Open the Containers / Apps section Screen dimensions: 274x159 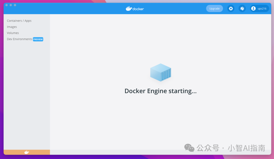[x=19, y=21]
